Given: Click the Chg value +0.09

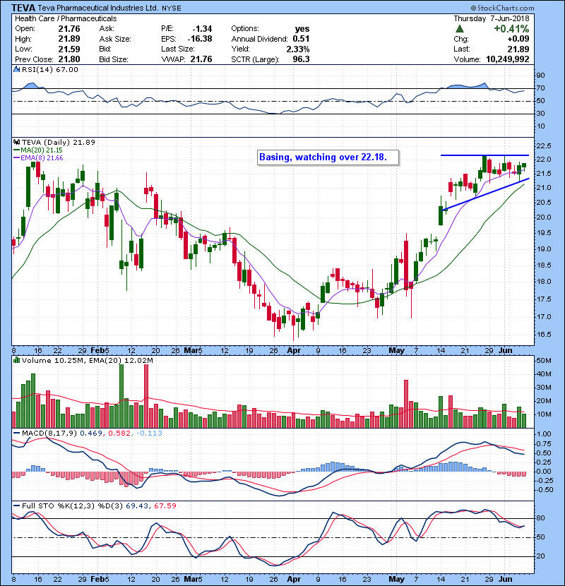Looking at the screenshot, I should [x=518, y=39].
